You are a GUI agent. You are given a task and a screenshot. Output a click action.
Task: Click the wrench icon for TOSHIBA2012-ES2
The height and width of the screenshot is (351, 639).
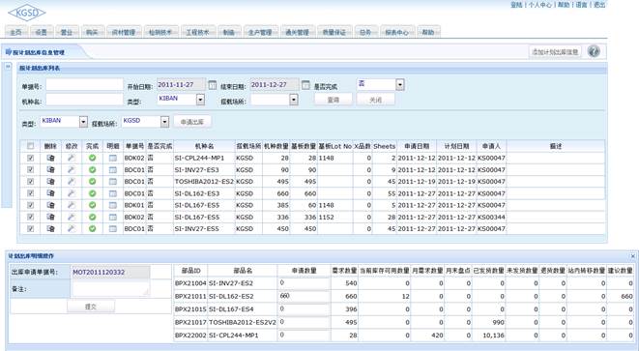coord(72,182)
